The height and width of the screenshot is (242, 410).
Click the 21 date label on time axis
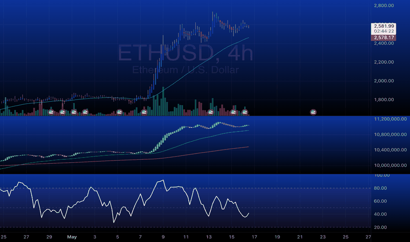pyautogui.click(x=300, y=237)
